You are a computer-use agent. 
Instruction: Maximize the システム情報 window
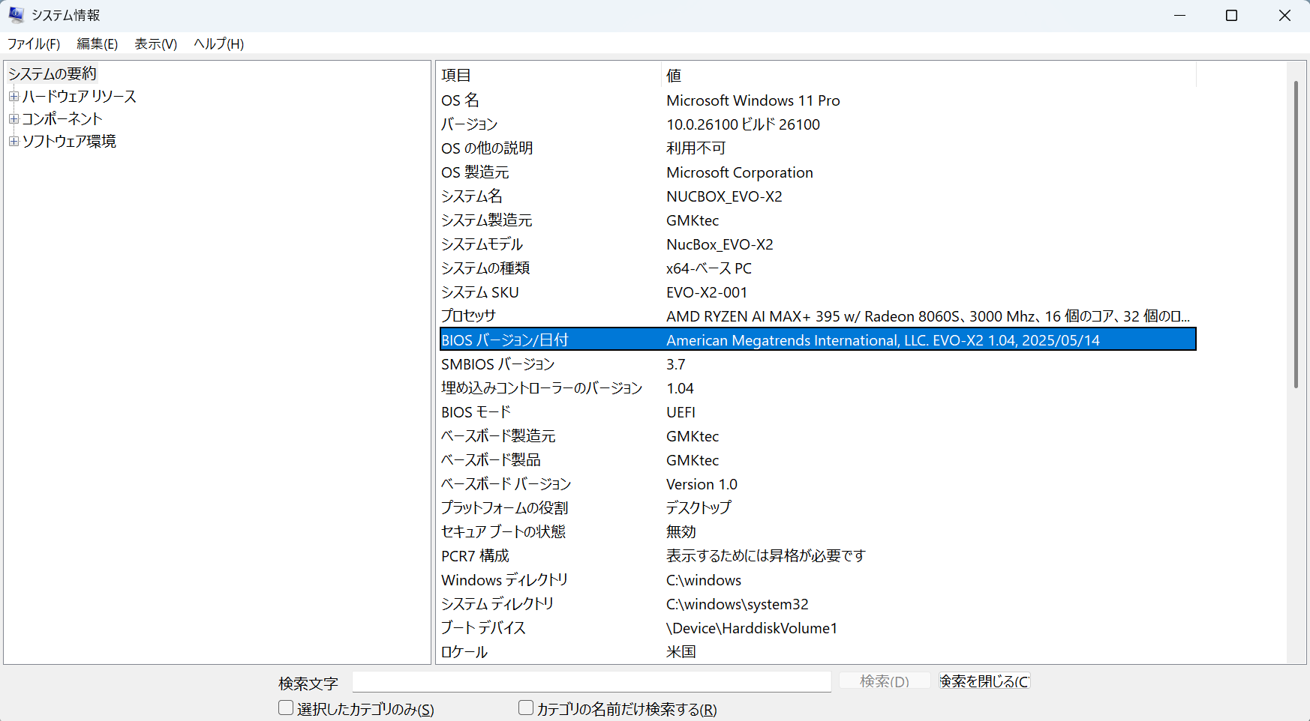tap(1231, 16)
